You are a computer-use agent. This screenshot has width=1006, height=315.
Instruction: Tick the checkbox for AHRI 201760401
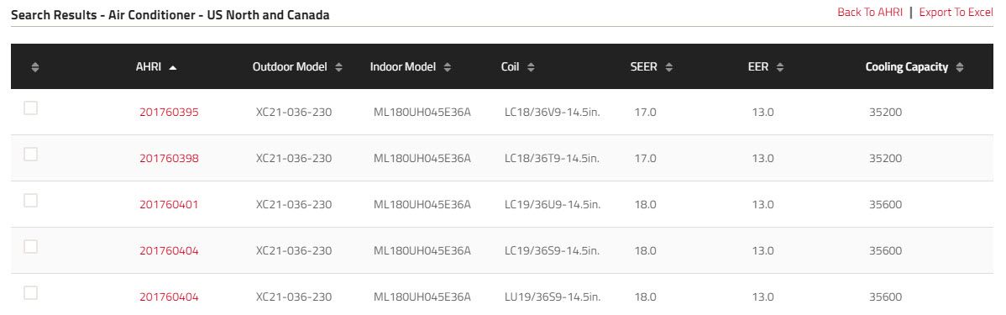click(x=31, y=201)
